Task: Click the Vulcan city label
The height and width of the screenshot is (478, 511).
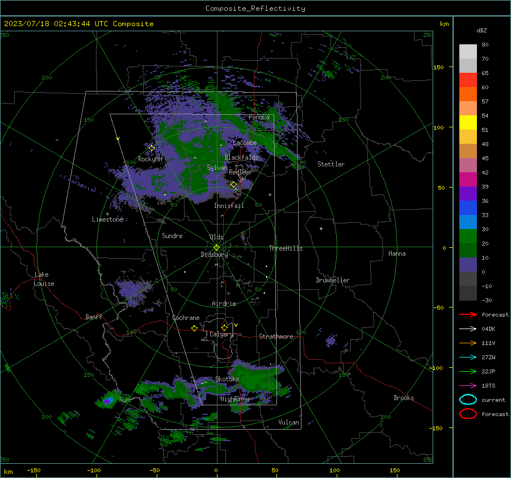Action: click(289, 422)
